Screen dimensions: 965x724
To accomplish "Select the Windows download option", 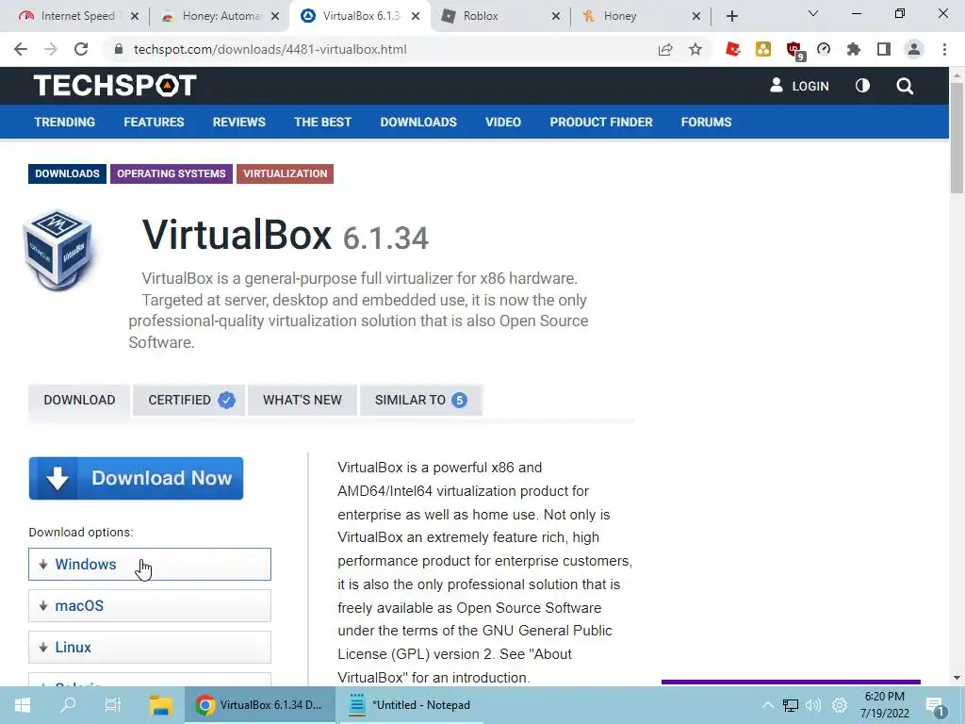I will click(150, 564).
